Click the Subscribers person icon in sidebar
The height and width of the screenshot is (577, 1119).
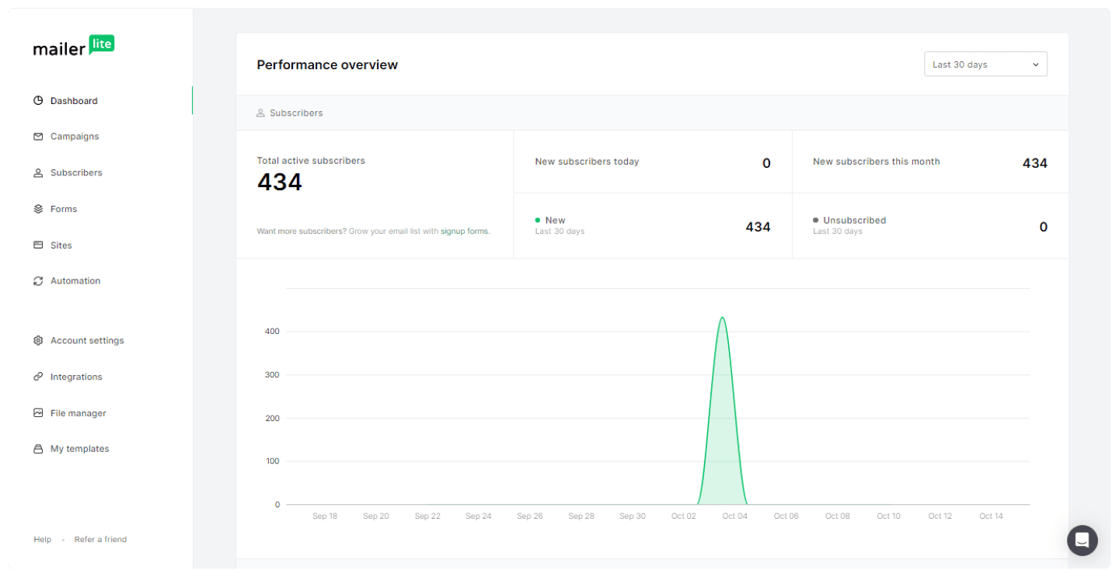point(38,172)
